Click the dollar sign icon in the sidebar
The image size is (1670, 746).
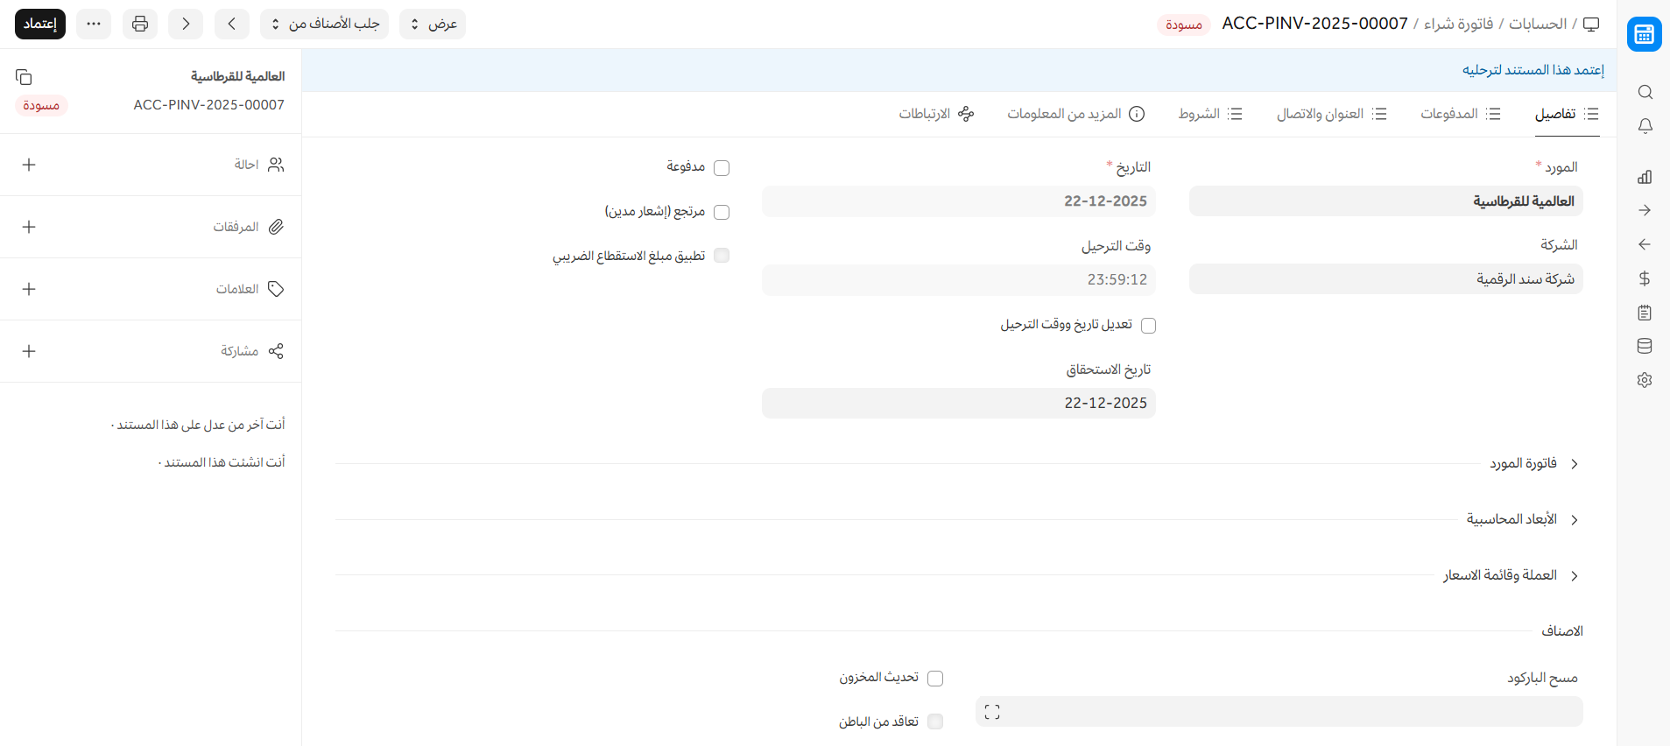[x=1645, y=278]
